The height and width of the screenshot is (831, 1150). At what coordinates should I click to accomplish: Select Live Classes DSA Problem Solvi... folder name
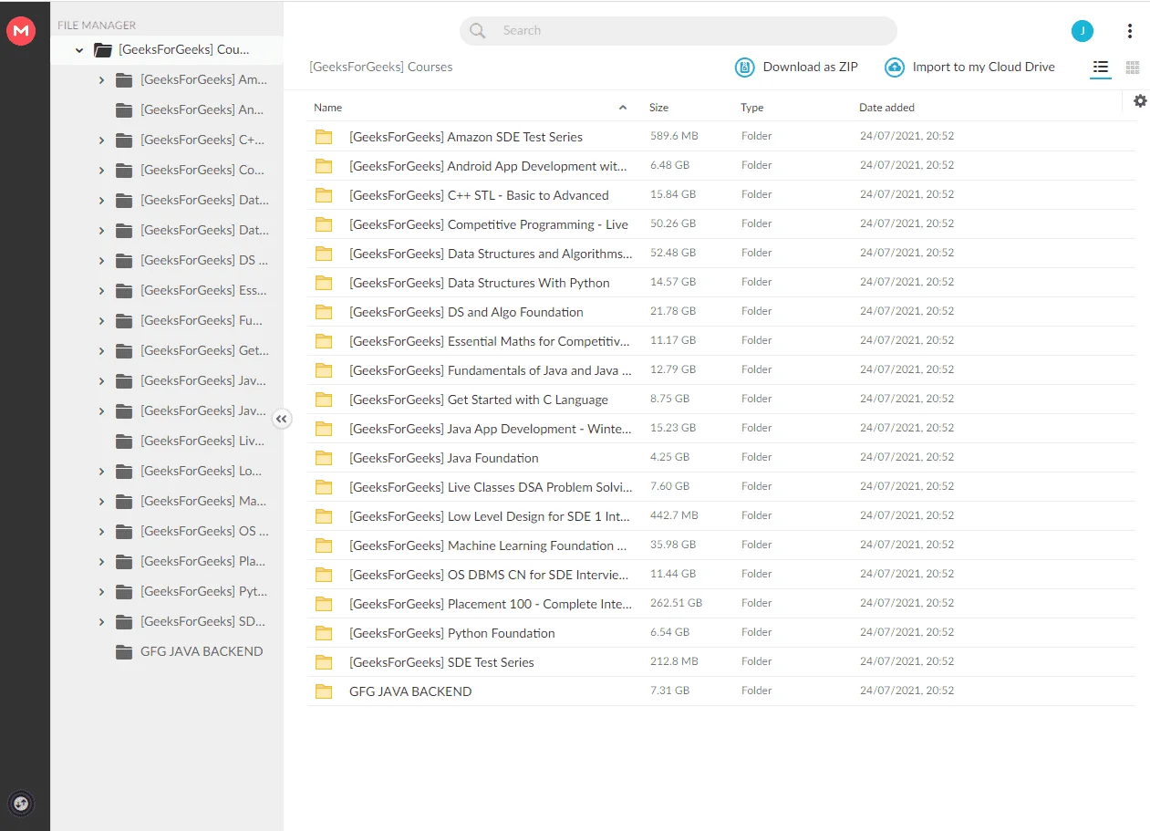coord(491,487)
